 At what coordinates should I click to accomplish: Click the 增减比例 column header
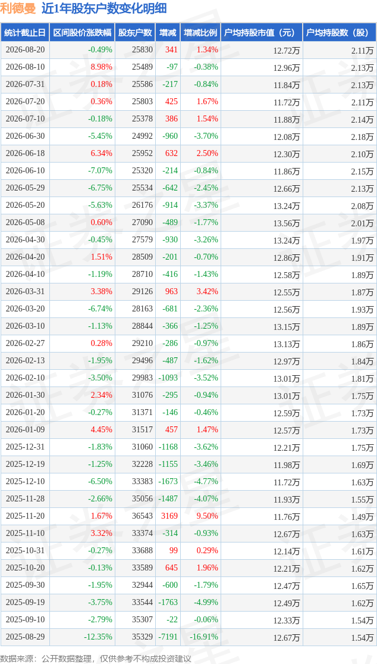200,32
